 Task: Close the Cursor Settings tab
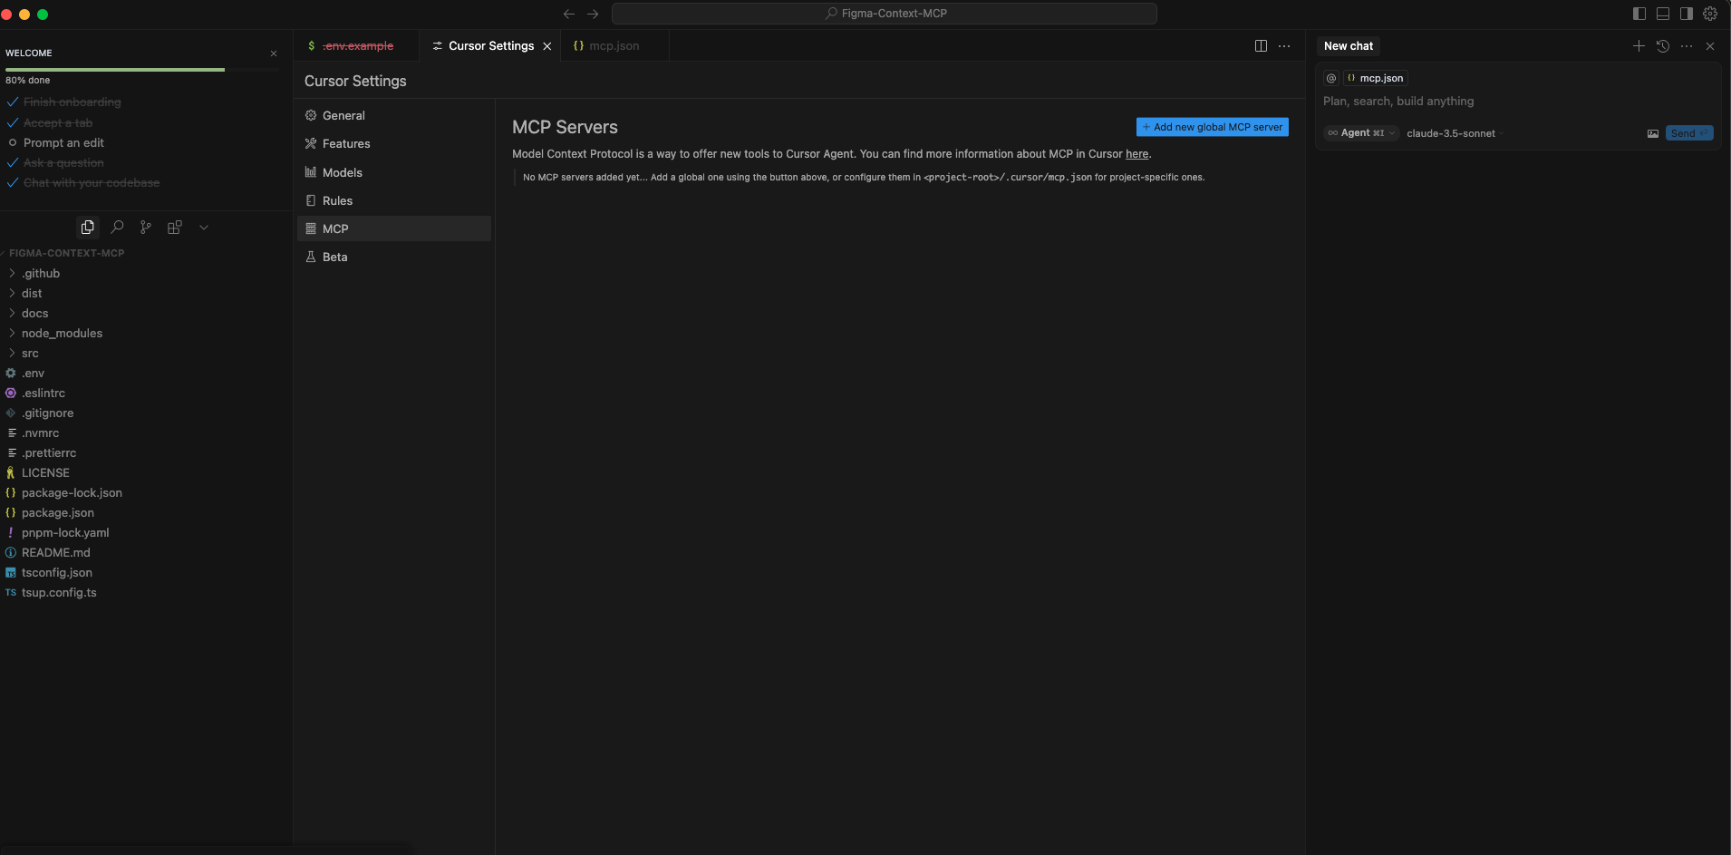pos(547,46)
